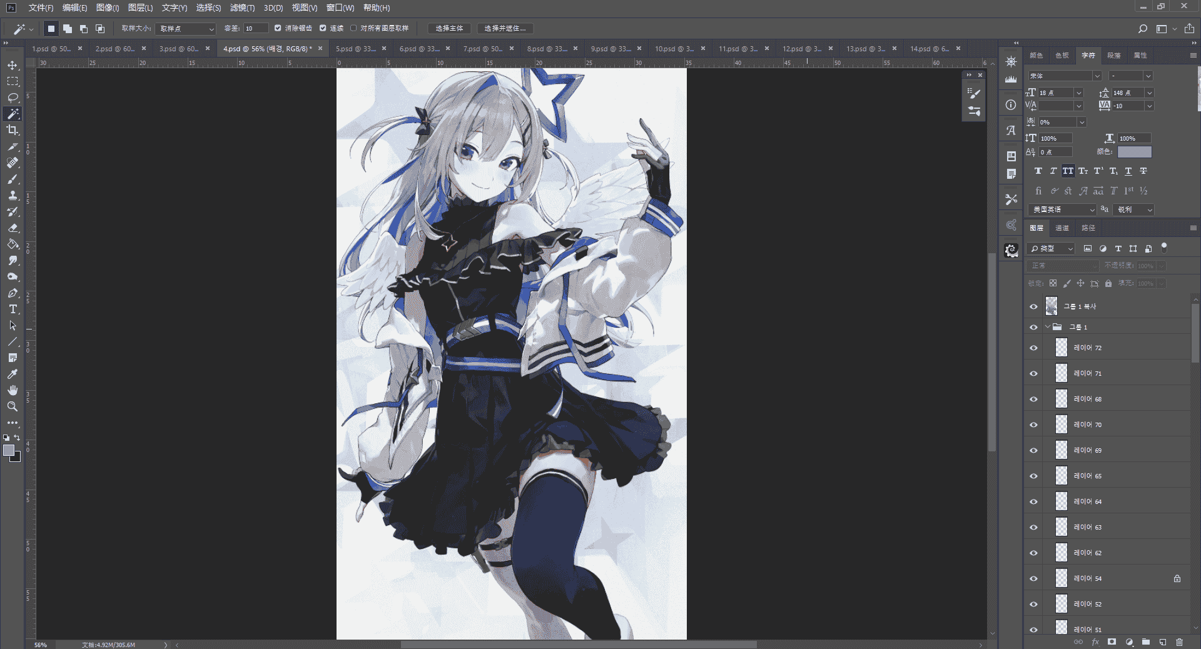The height and width of the screenshot is (649, 1201).
Task: Click the add-to-selection mode icon
Action: pyautogui.click(x=68, y=29)
